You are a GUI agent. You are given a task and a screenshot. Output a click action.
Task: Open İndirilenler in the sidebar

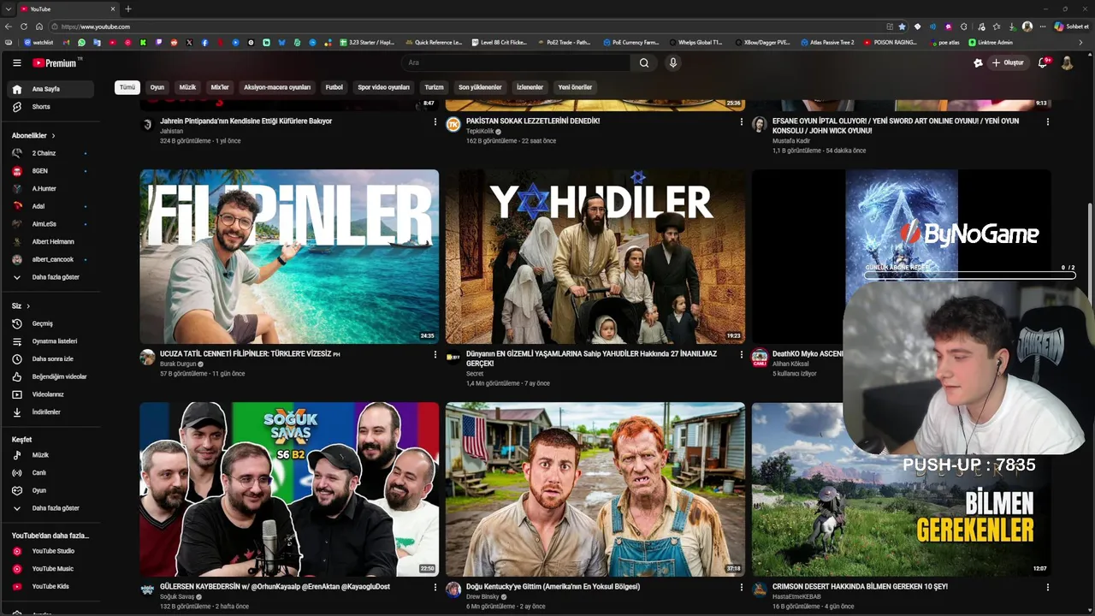click(51, 412)
